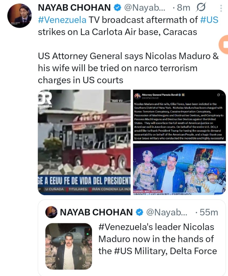Tap the verified badge beside NAYAB CHOHAN

[x=117, y=8]
